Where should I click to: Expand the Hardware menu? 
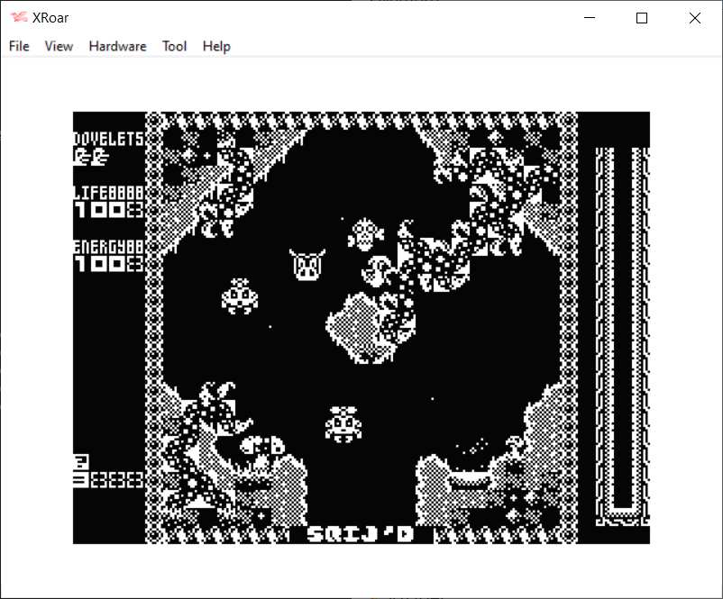(117, 46)
